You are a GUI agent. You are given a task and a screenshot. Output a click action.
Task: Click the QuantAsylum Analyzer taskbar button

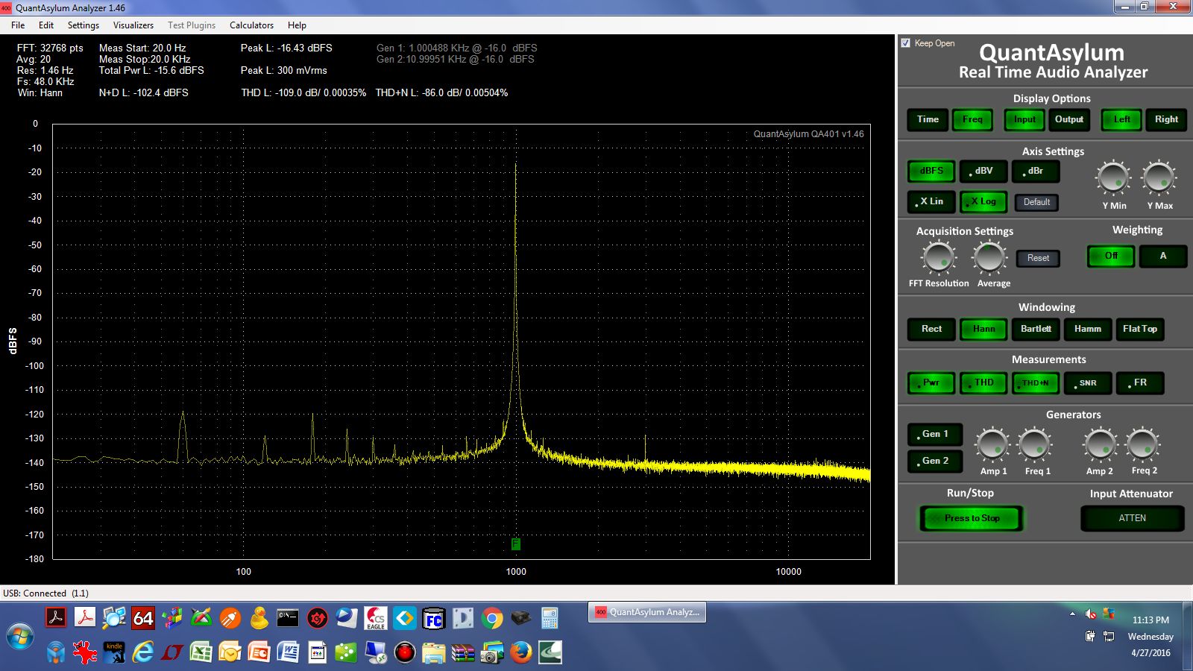click(x=647, y=612)
